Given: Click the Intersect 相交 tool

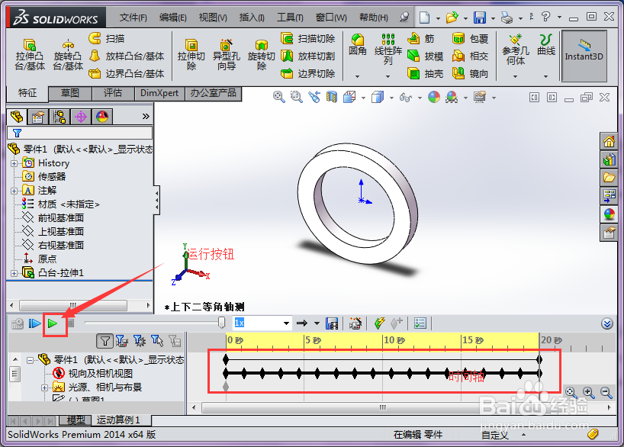Looking at the screenshot, I should tap(471, 56).
